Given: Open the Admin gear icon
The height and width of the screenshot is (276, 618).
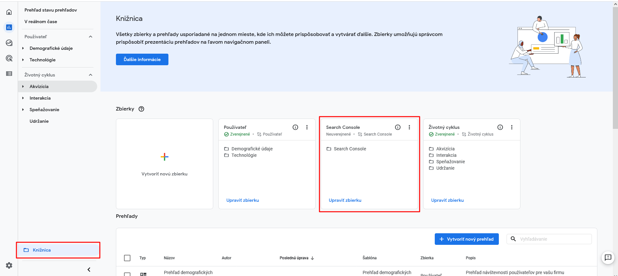Looking at the screenshot, I should 9,265.
